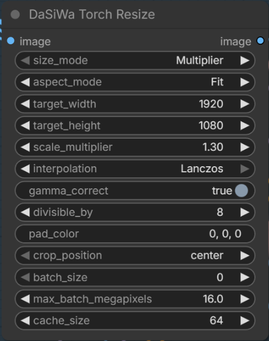Increase batch_size with right arrow
The image size is (269, 341).
pyautogui.click(x=244, y=277)
